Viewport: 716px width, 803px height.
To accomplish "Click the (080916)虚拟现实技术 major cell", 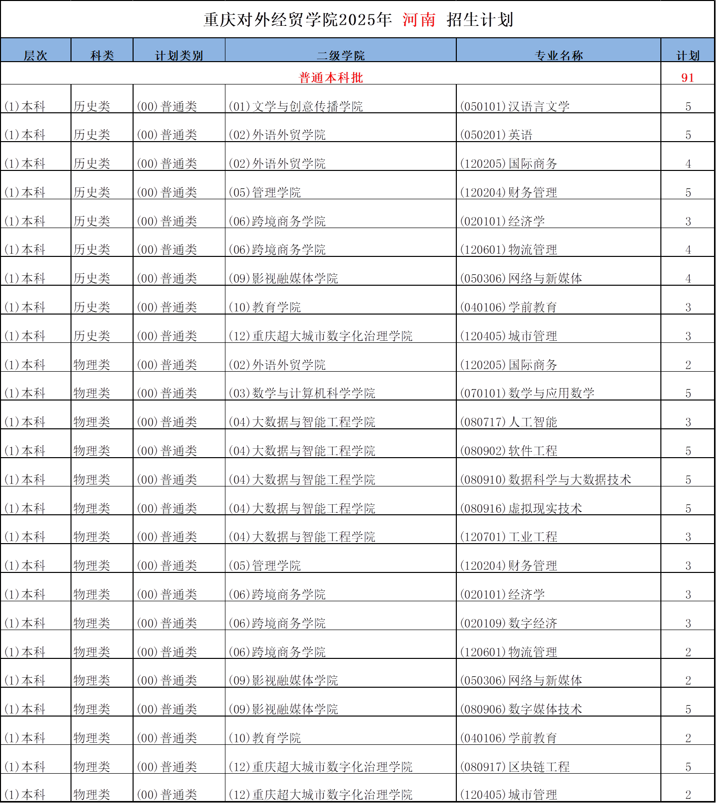I will coord(521,508).
